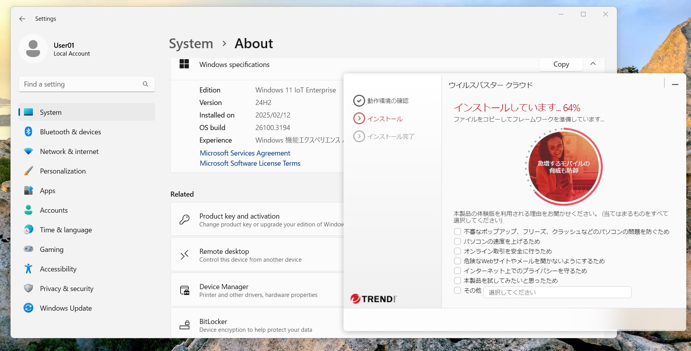Check パソコンの速度を上げるため checkbox
Viewport: 691px width, 351px height.
point(458,241)
